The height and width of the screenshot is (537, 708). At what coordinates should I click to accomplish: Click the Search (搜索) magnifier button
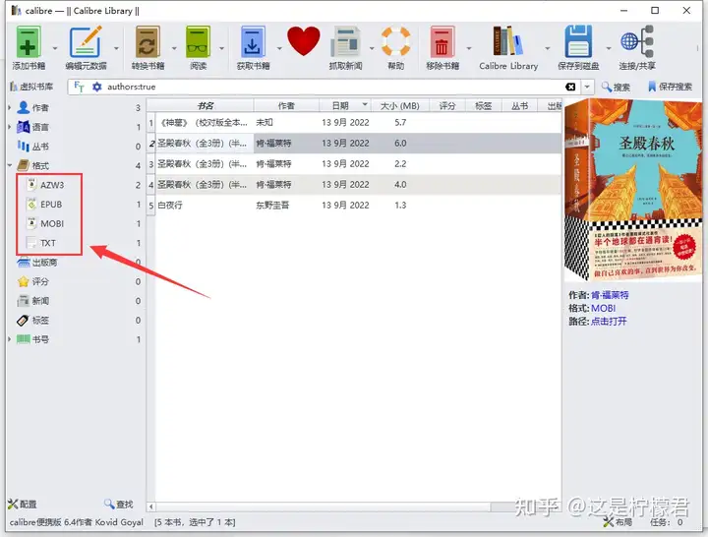point(616,87)
